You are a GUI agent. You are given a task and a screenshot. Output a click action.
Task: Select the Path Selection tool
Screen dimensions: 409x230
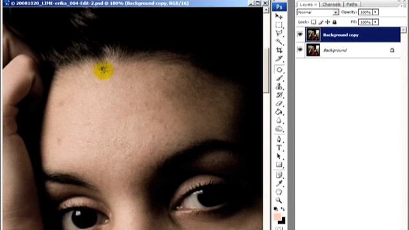tap(279, 156)
